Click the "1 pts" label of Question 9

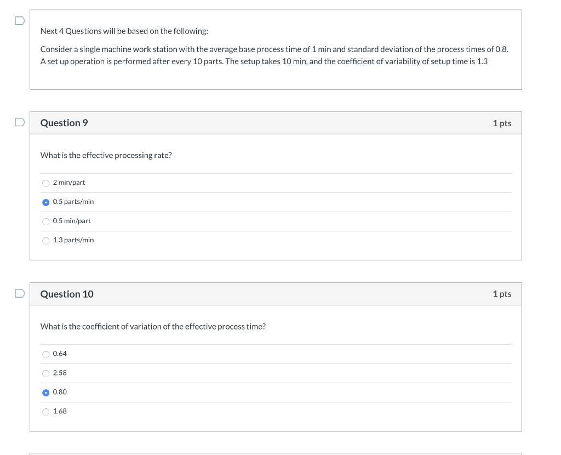click(x=502, y=123)
